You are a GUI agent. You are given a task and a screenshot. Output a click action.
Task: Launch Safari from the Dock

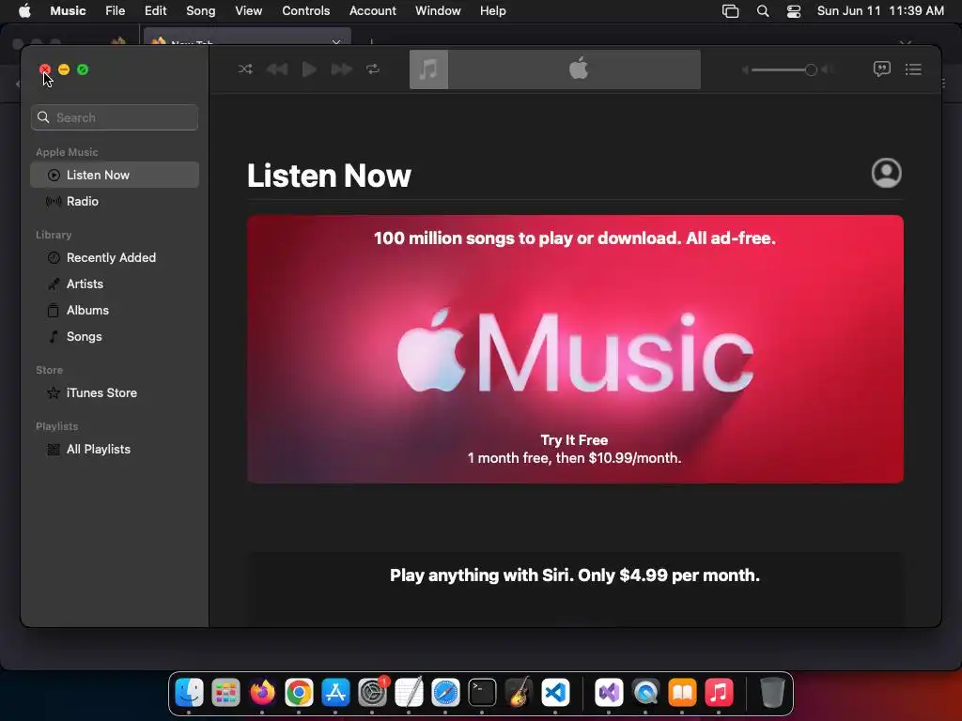tap(445, 693)
